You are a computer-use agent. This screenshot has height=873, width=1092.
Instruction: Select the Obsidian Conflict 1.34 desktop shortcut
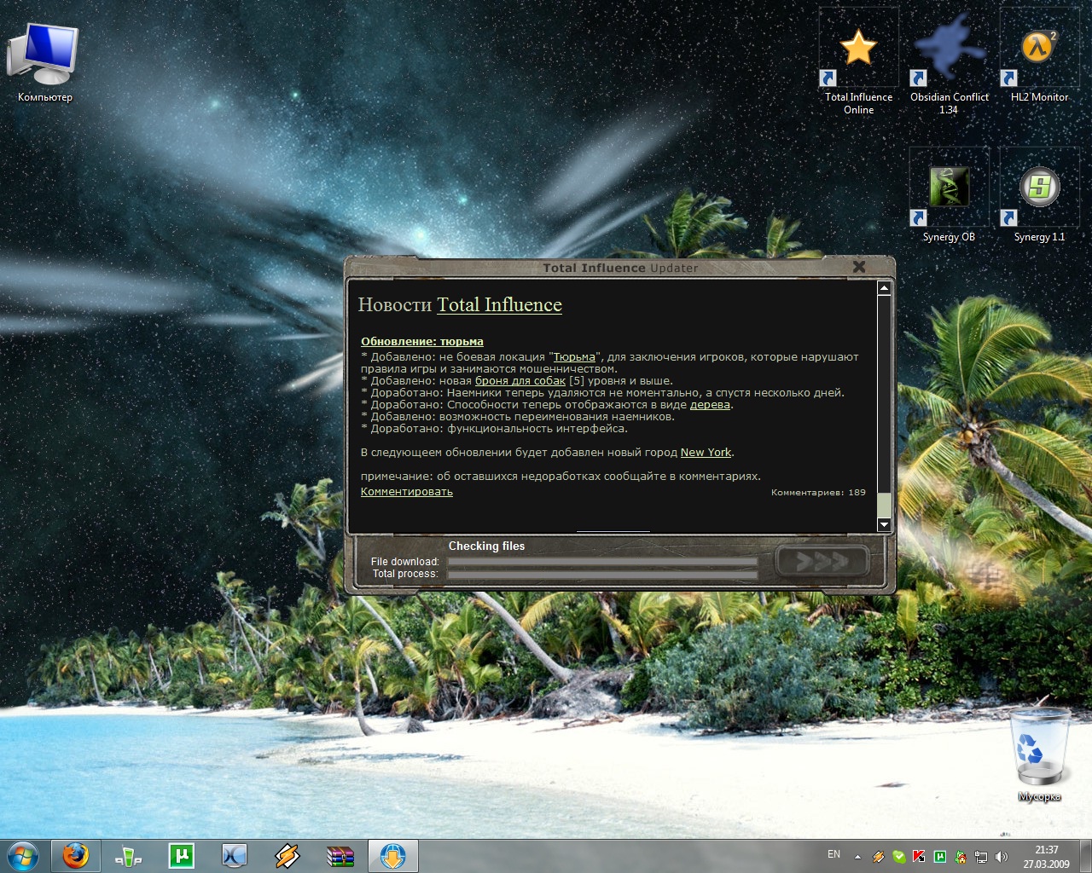pos(949,62)
